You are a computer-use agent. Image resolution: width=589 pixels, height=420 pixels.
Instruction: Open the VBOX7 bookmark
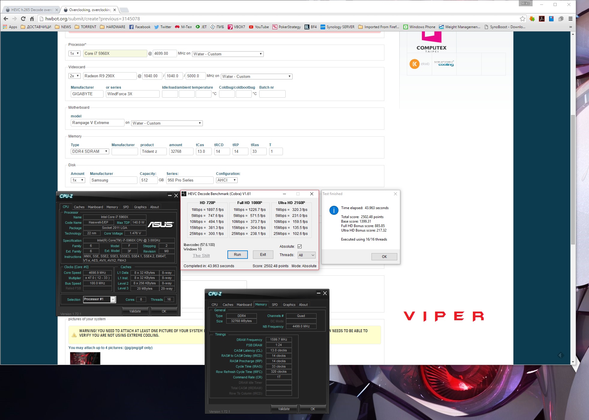(236, 27)
